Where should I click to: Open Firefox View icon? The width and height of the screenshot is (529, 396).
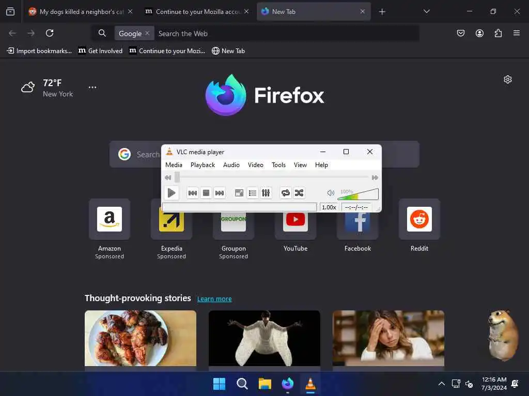coord(10,11)
